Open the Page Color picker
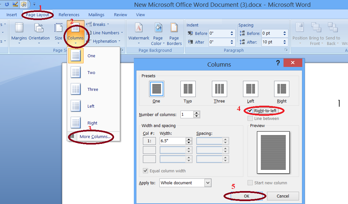Image resolution: width=348 pixels, height=204 pixels. (x=158, y=34)
